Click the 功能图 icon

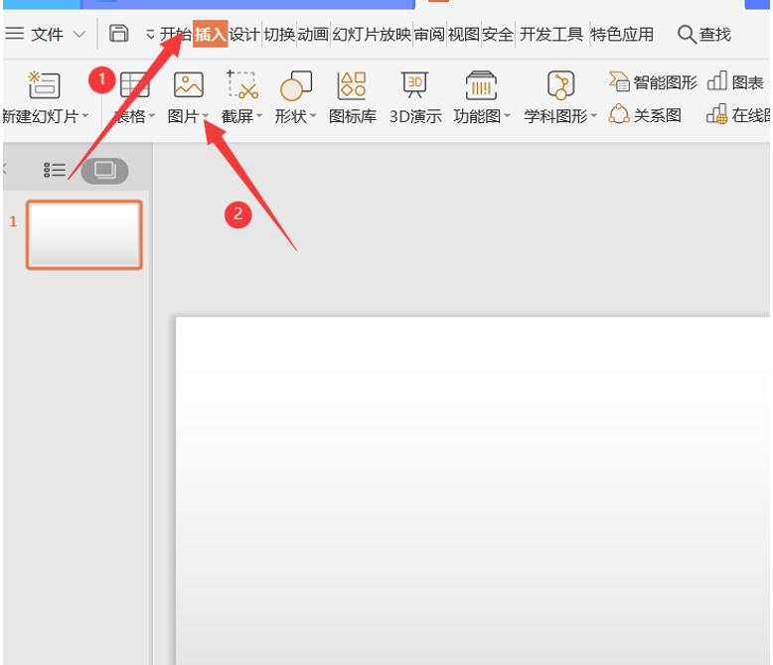click(x=481, y=85)
